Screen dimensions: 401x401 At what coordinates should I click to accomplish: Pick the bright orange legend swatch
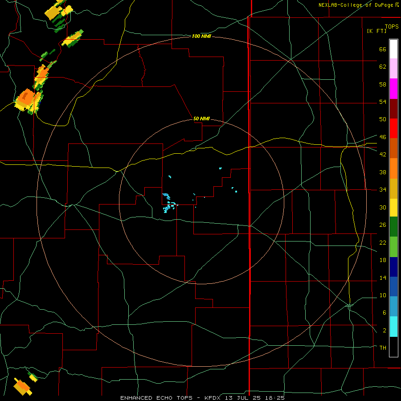(393, 168)
